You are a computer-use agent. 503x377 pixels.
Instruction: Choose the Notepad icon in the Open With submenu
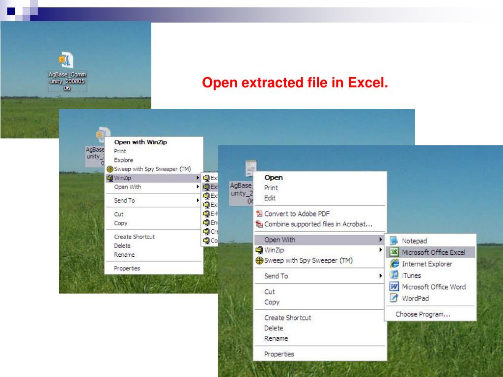pyautogui.click(x=394, y=241)
